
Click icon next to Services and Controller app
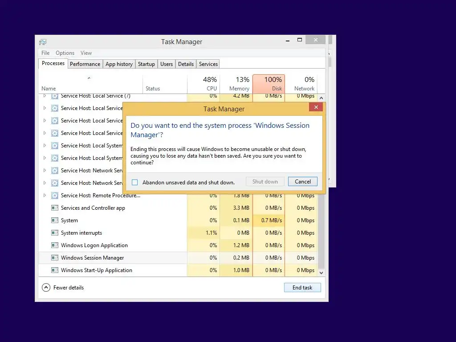55,208
